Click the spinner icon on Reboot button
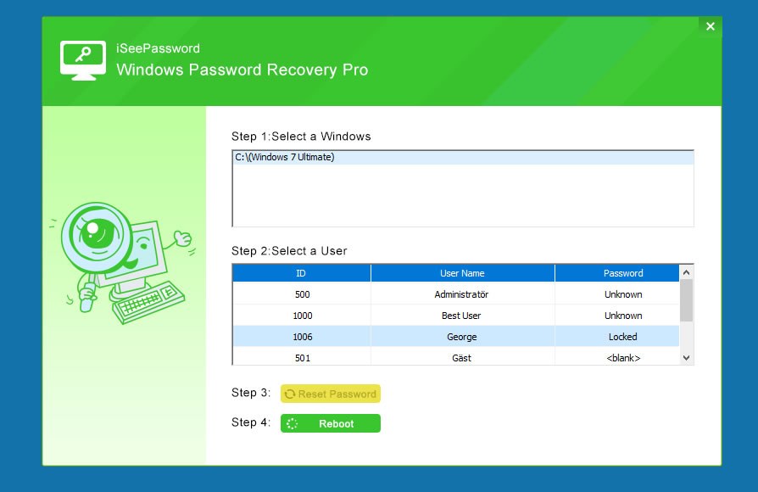 tap(292, 423)
